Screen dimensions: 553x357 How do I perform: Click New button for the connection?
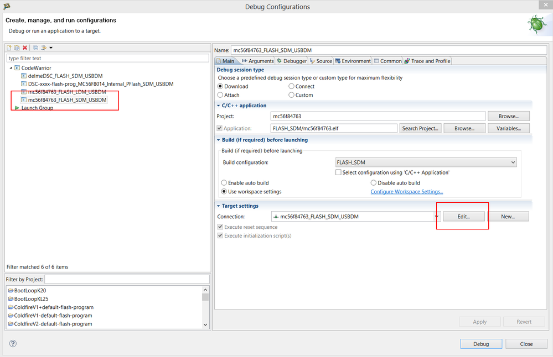point(508,217)
